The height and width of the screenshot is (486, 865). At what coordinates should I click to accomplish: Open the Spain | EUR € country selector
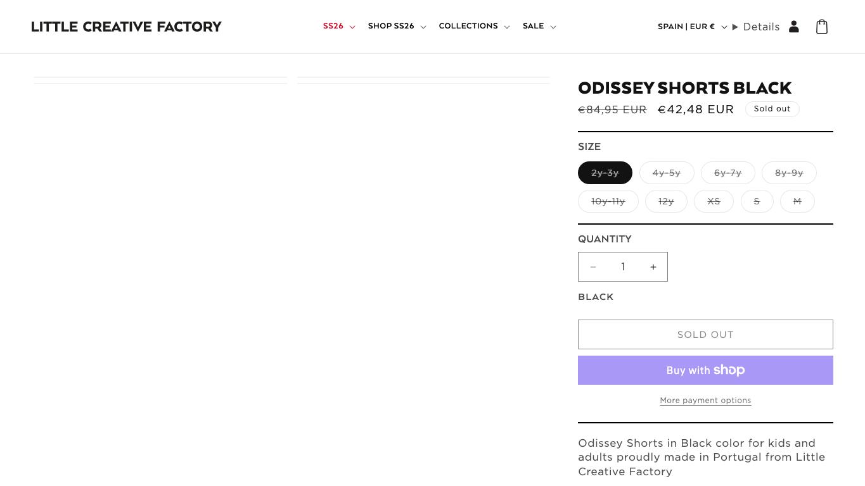(692, 27)
